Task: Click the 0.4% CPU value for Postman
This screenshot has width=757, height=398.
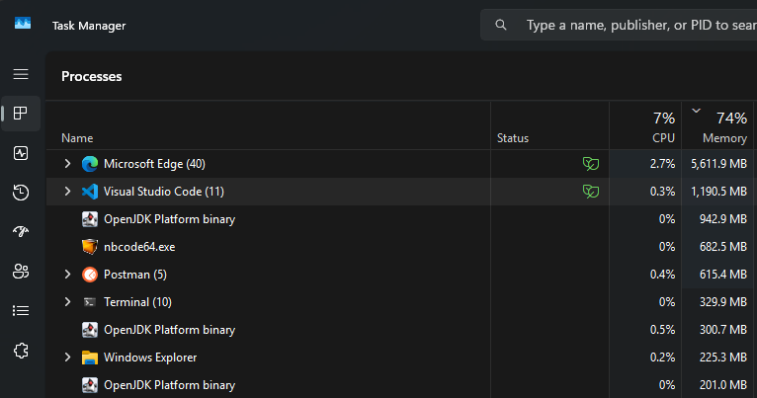Action: tap(662, 275)
